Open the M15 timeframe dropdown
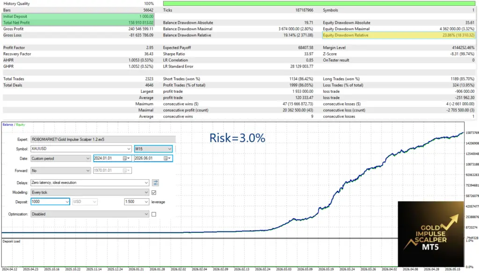The image size is (479, 273). coord(153,149)
